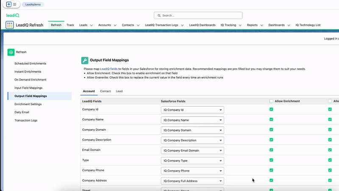Click inside the Search input field
339x191 pixels.
[x=199, y=16]
